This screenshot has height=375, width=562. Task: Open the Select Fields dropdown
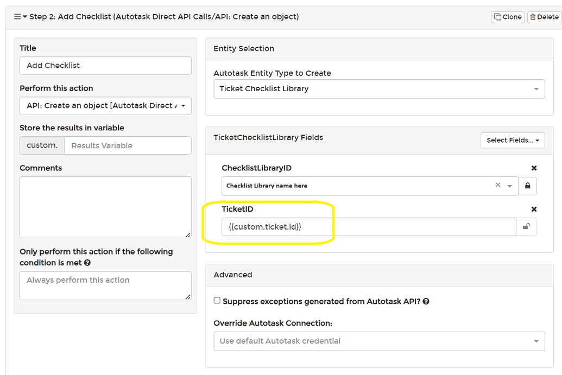[512, 140]
